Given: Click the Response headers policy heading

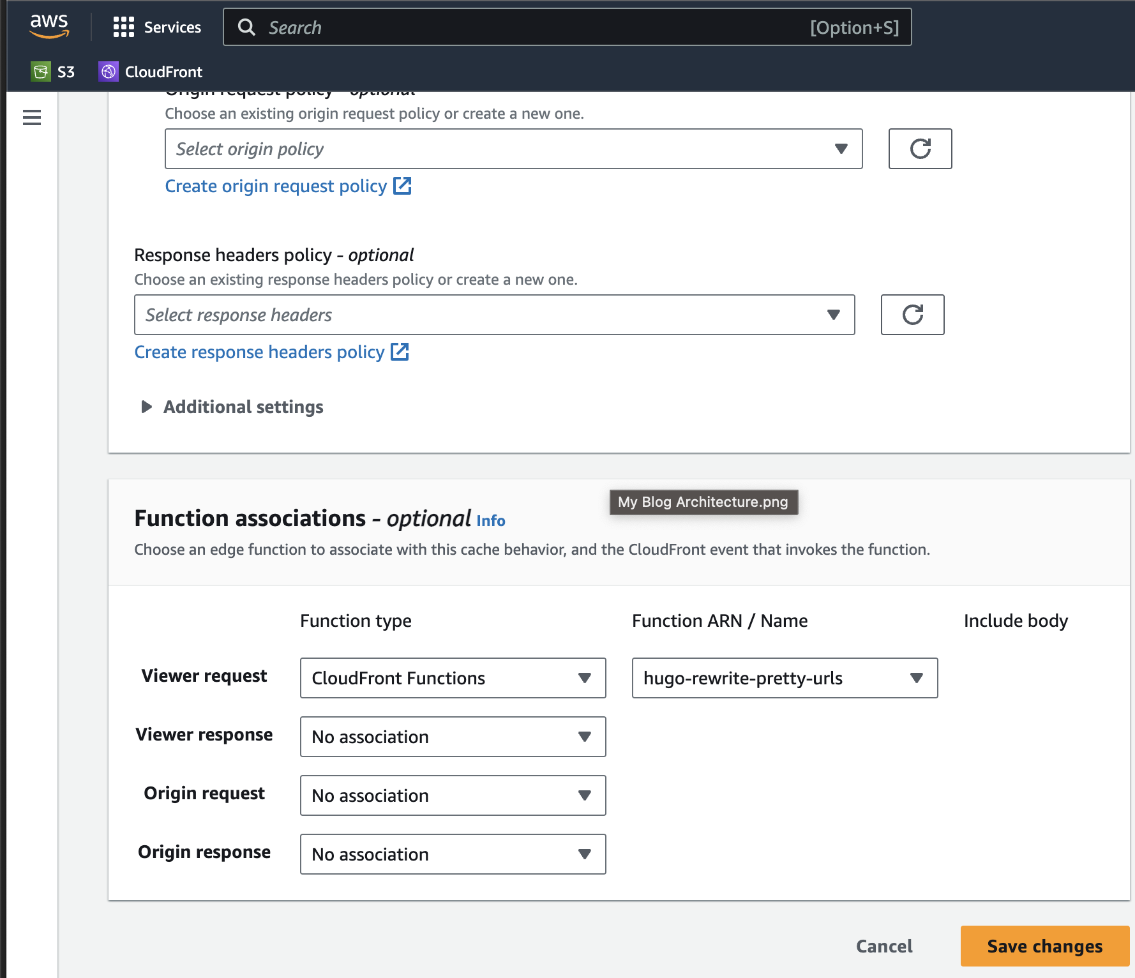Looking at the screenshot, I should 274,255.
